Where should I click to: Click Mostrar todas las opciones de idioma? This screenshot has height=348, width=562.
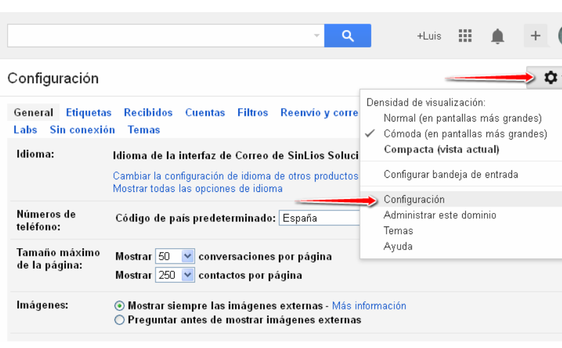point(197,188)
